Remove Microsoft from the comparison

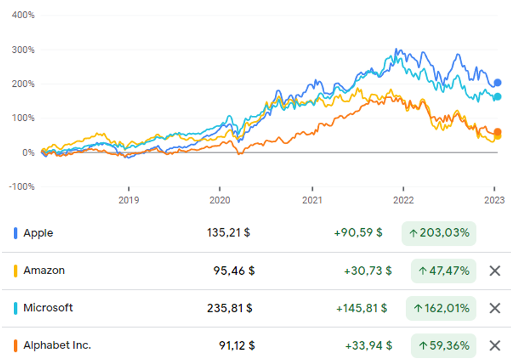click(495, 308)
